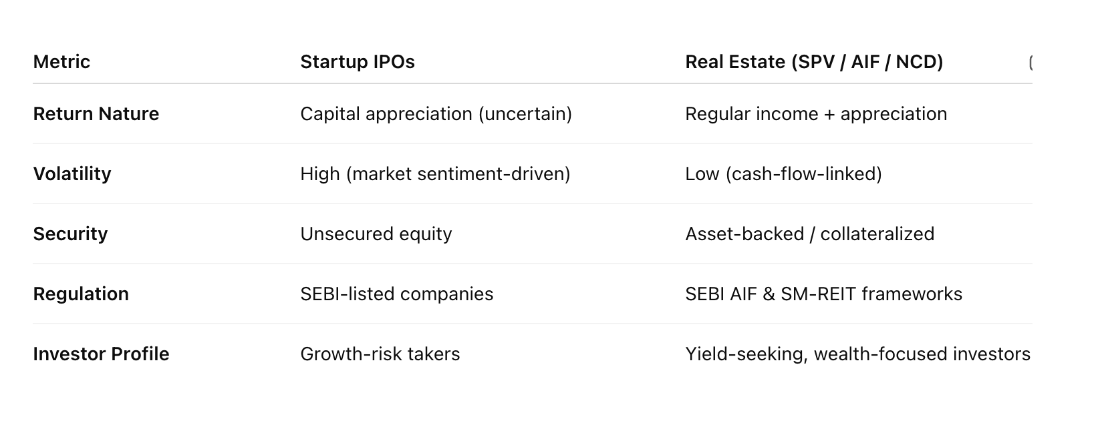Select the Volatility row label

(72, 174)
